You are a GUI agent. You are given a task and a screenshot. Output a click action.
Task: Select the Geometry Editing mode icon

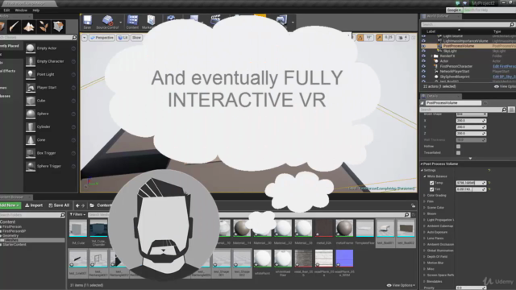58,27
